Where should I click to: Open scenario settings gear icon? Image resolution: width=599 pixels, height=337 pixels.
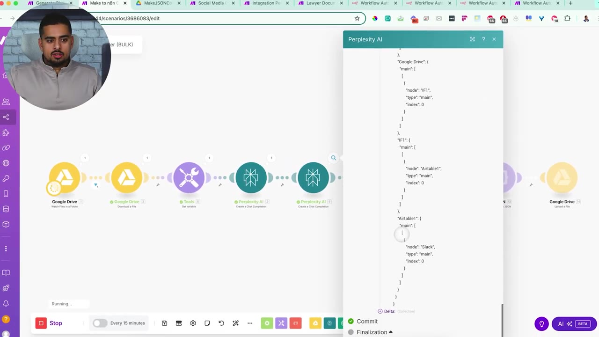pos(193,323)
